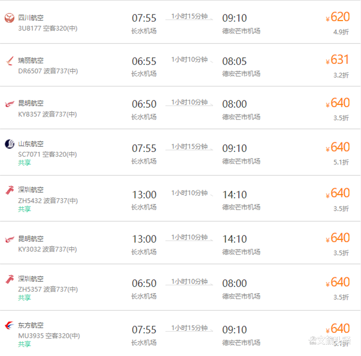
Task: Click Kunming Airlines logo beside KY8357
Action: coord(10,104)
